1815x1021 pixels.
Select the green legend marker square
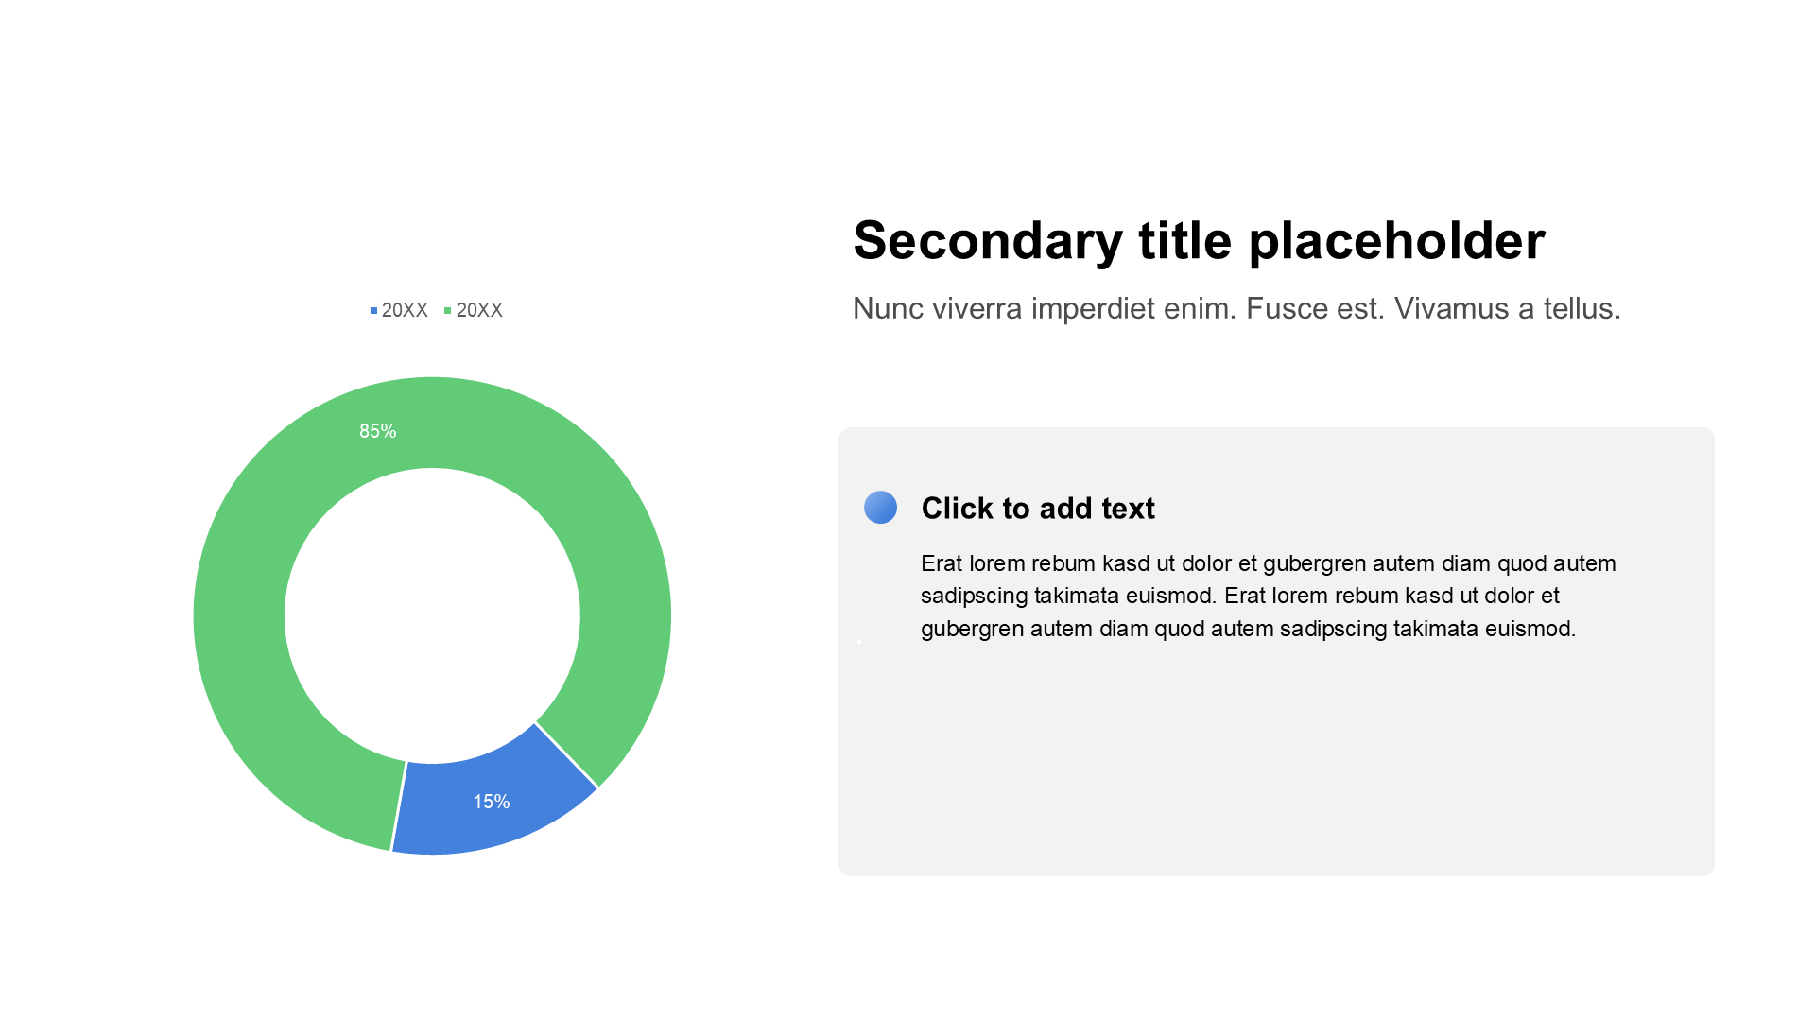point(447,311)
